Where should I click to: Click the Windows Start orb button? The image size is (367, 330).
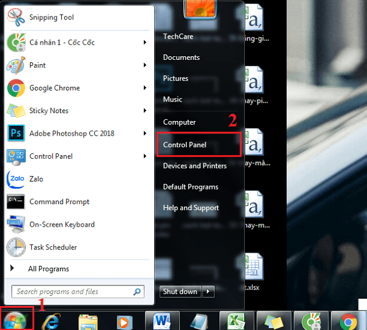click(x=17, y=320)
